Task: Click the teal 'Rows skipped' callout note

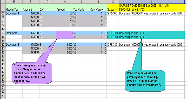Action: [x=145, y=81]
